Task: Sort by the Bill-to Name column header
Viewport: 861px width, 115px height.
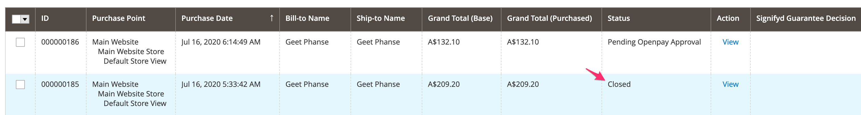Action: coord(307,18)
